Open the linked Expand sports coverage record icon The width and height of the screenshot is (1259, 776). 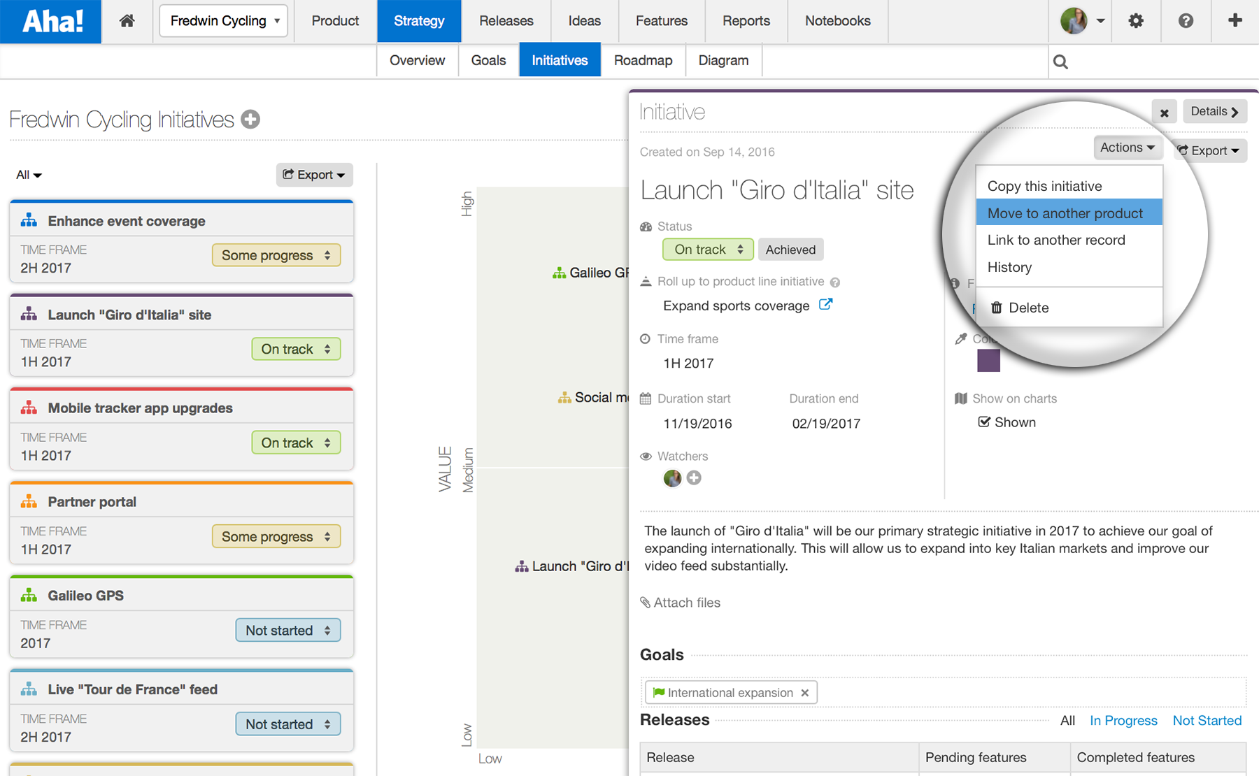[826, 305]
